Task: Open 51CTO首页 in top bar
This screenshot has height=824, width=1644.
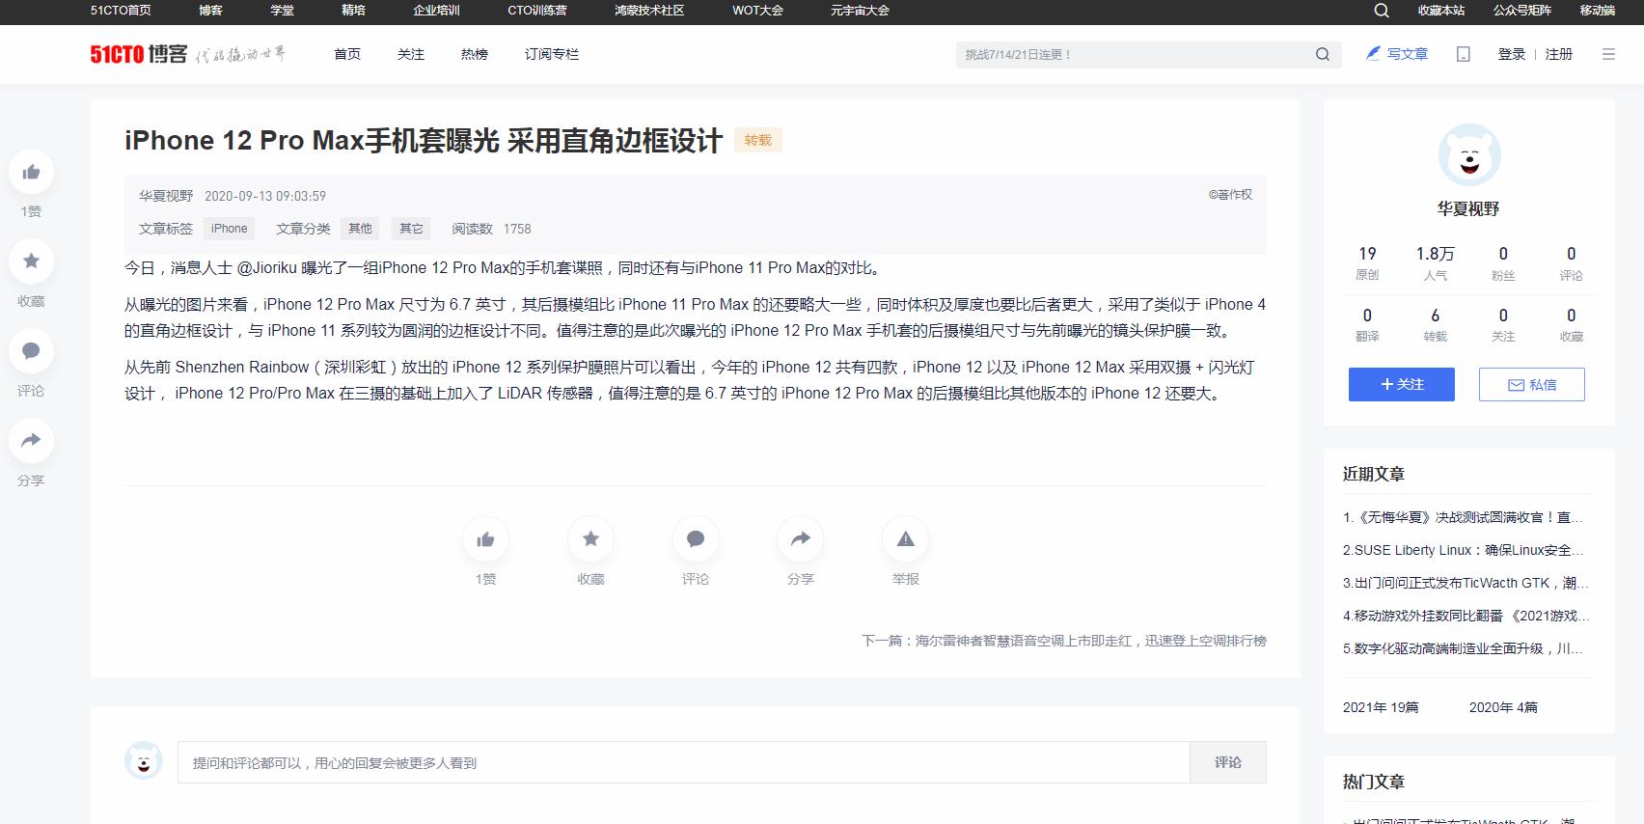Action: click(x=121, y=11)
